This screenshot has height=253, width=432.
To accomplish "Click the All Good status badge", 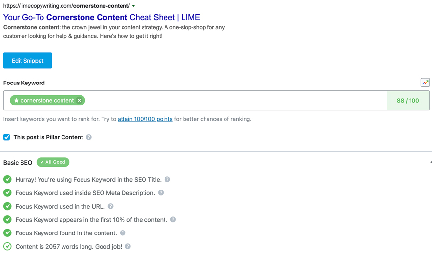I will point(53,162).
